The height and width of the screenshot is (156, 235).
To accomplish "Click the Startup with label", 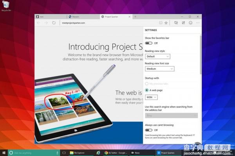I will pos(152,78).
